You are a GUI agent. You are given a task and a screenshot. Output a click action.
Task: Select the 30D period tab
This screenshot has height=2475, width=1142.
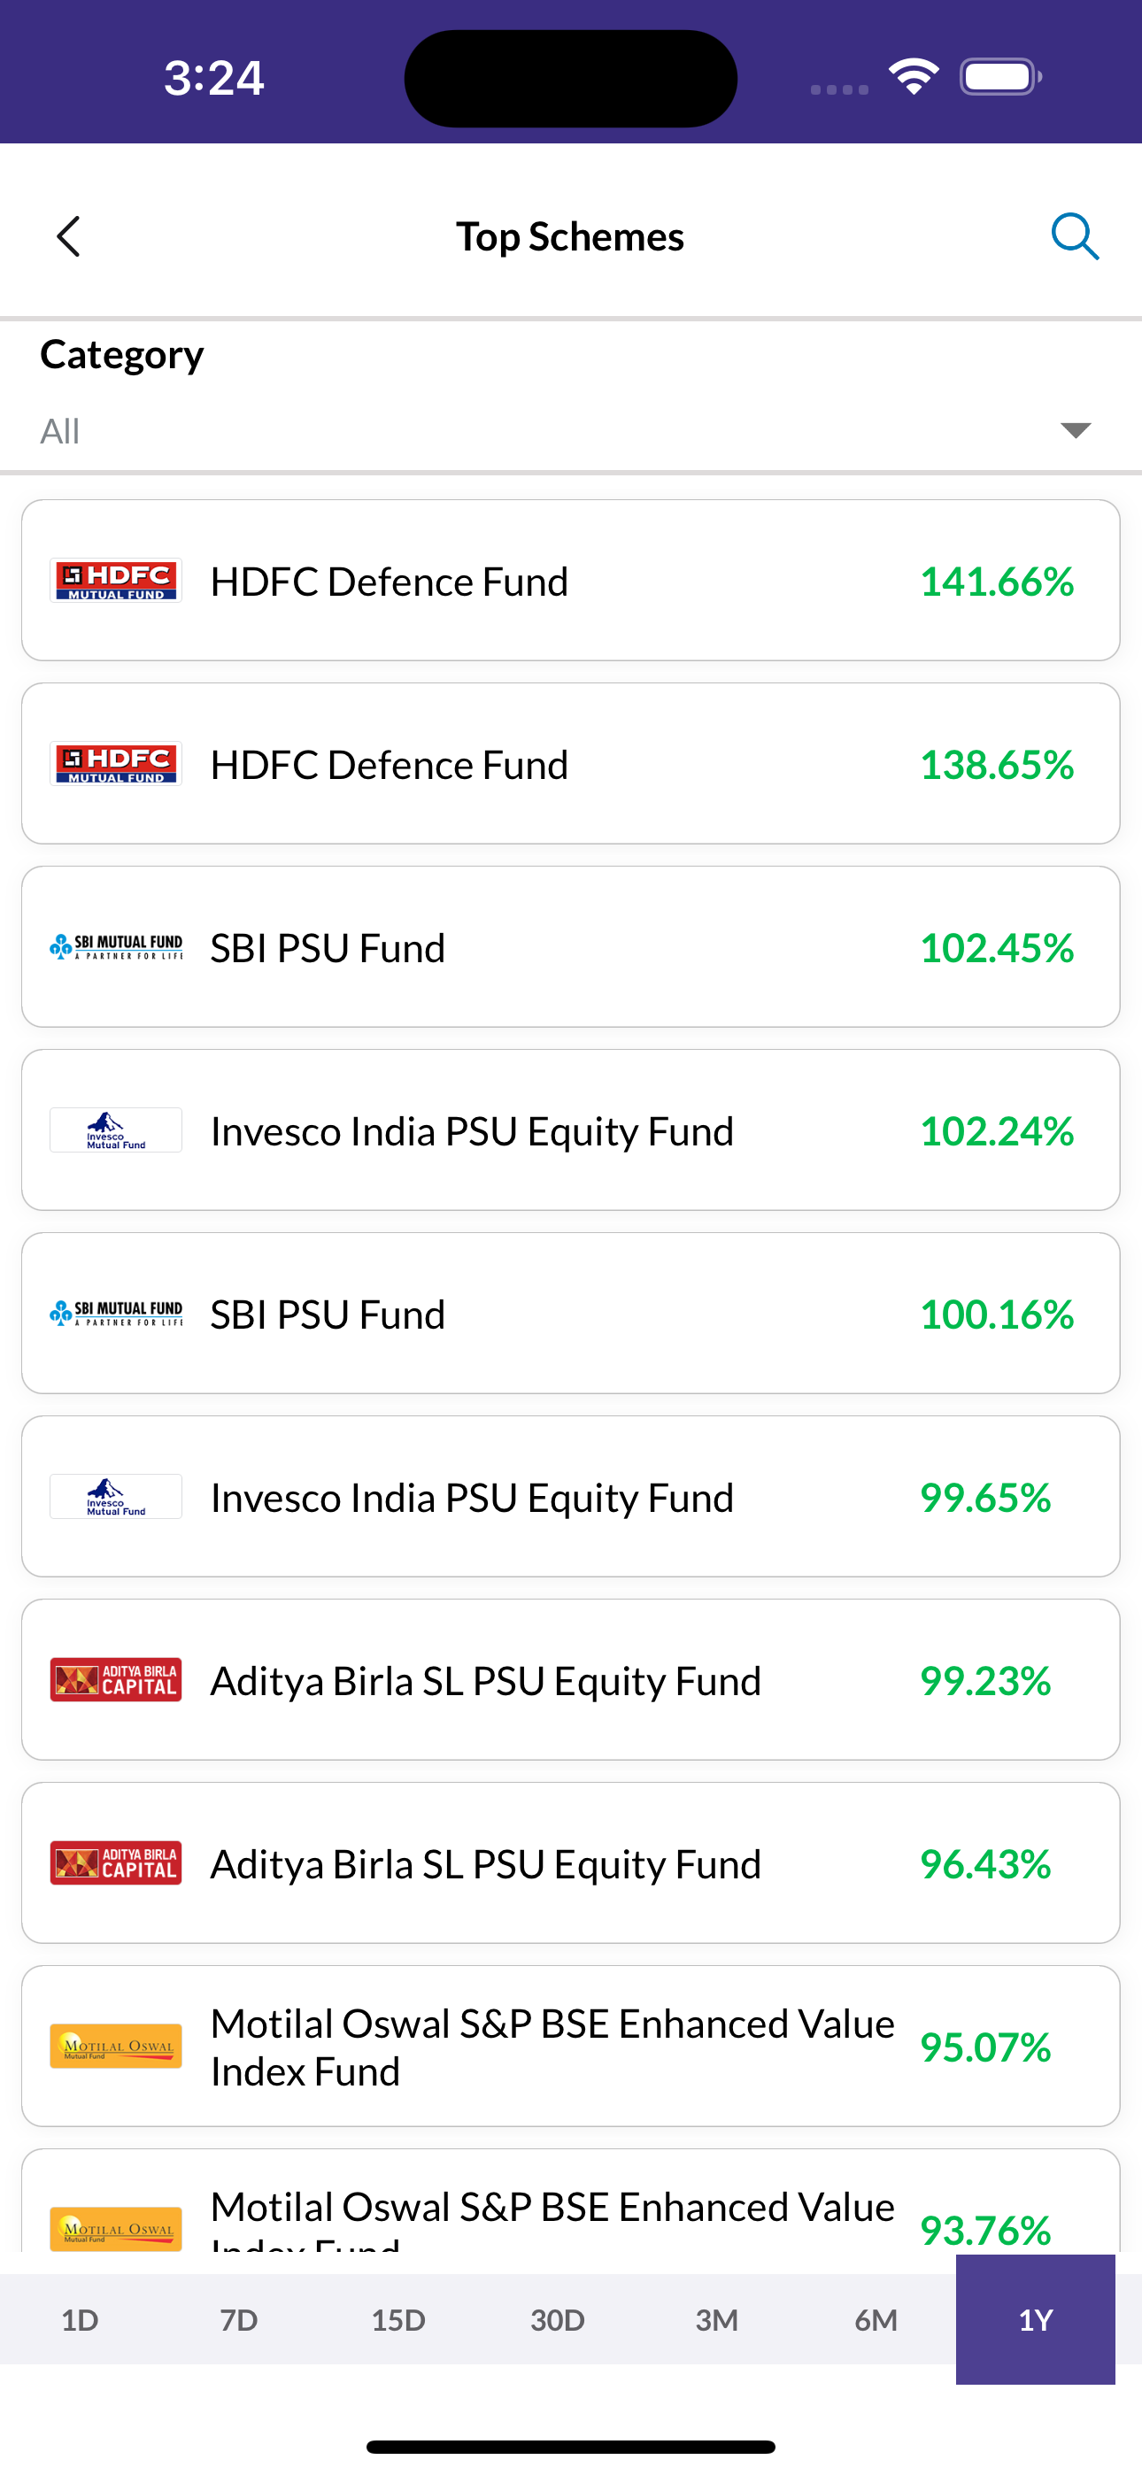click(x=558, y=2319)
